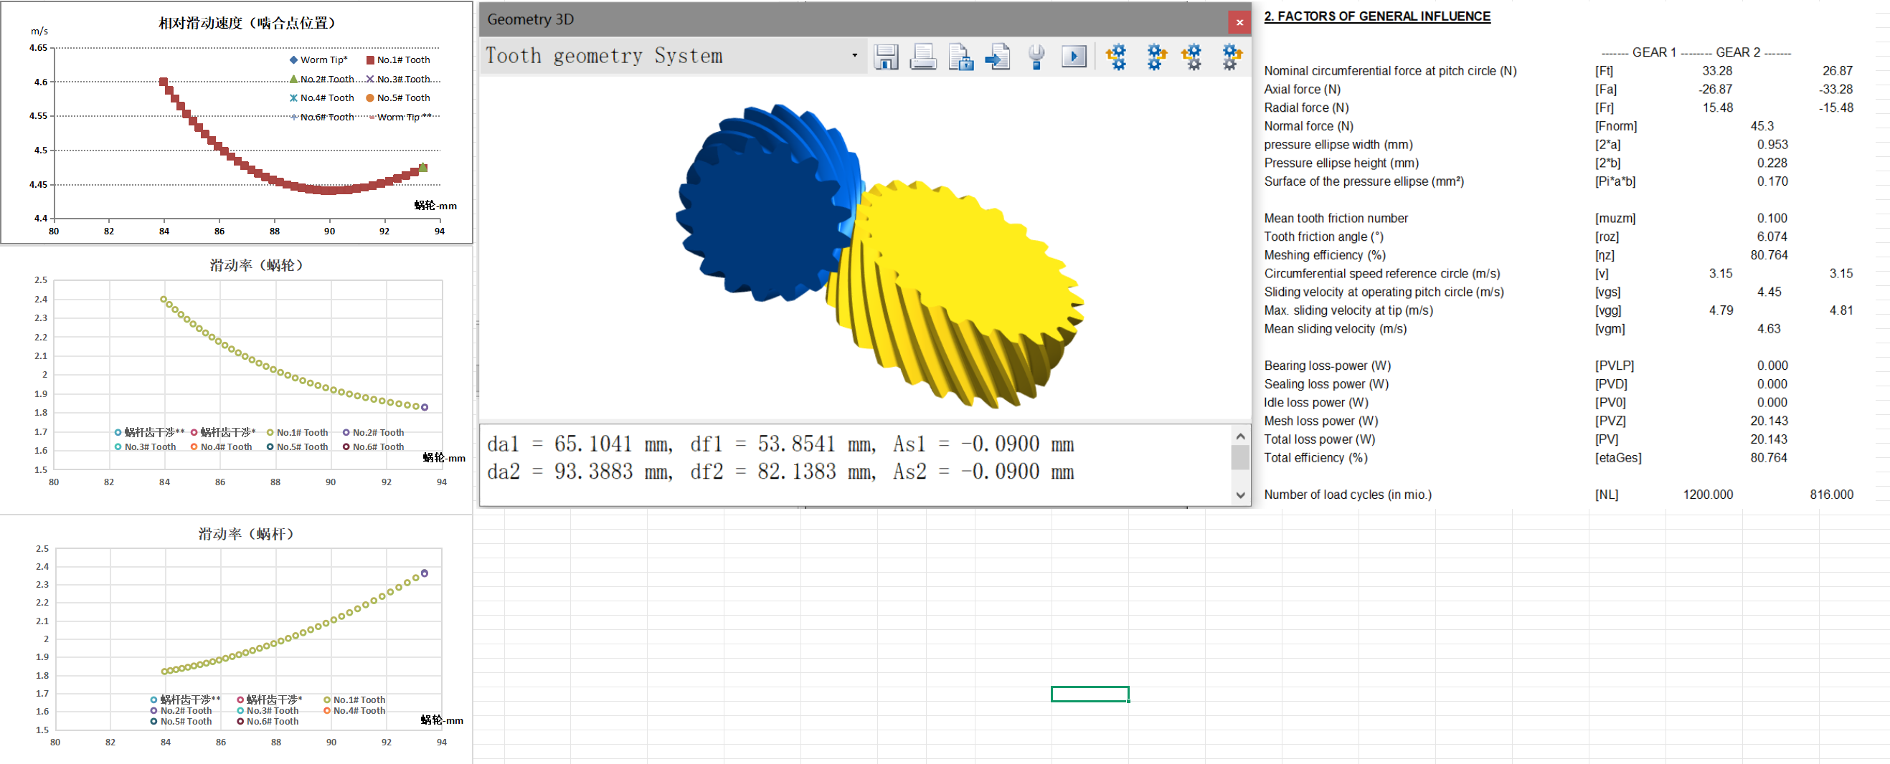1890x764 pixels.
Task: Click Nominal circumferential force at pitch circle row
Action: (x=1559, y=71)
